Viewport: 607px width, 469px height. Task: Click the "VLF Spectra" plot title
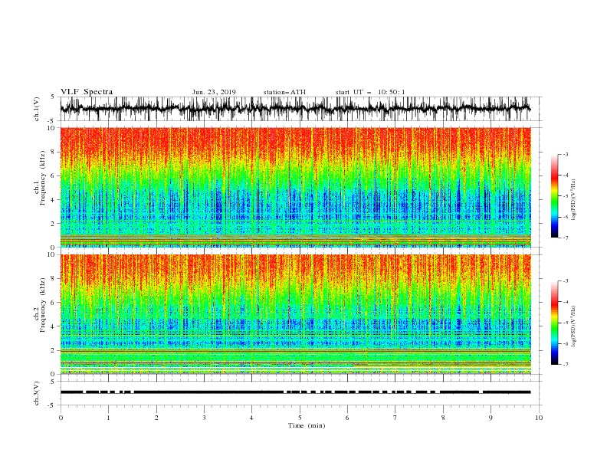[87, 92]
